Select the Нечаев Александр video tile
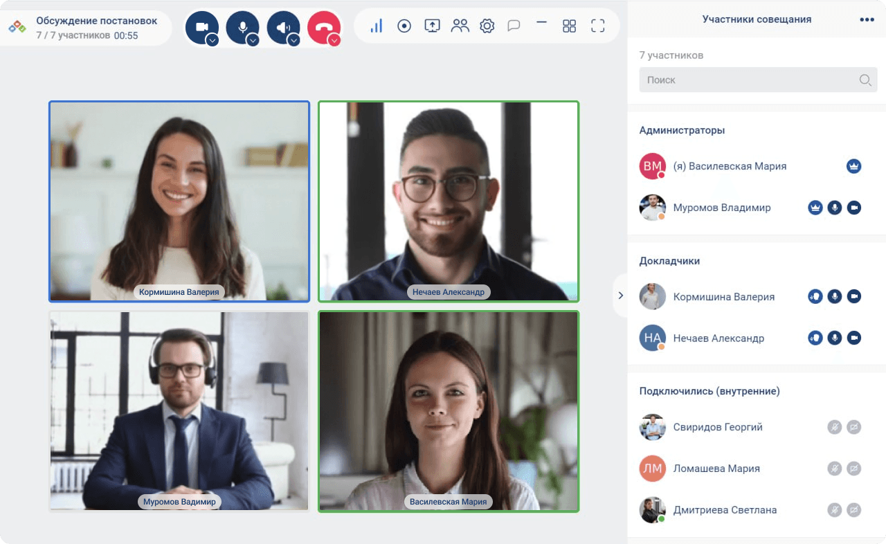This screenshot has height=544, width=886. (448, 201)
